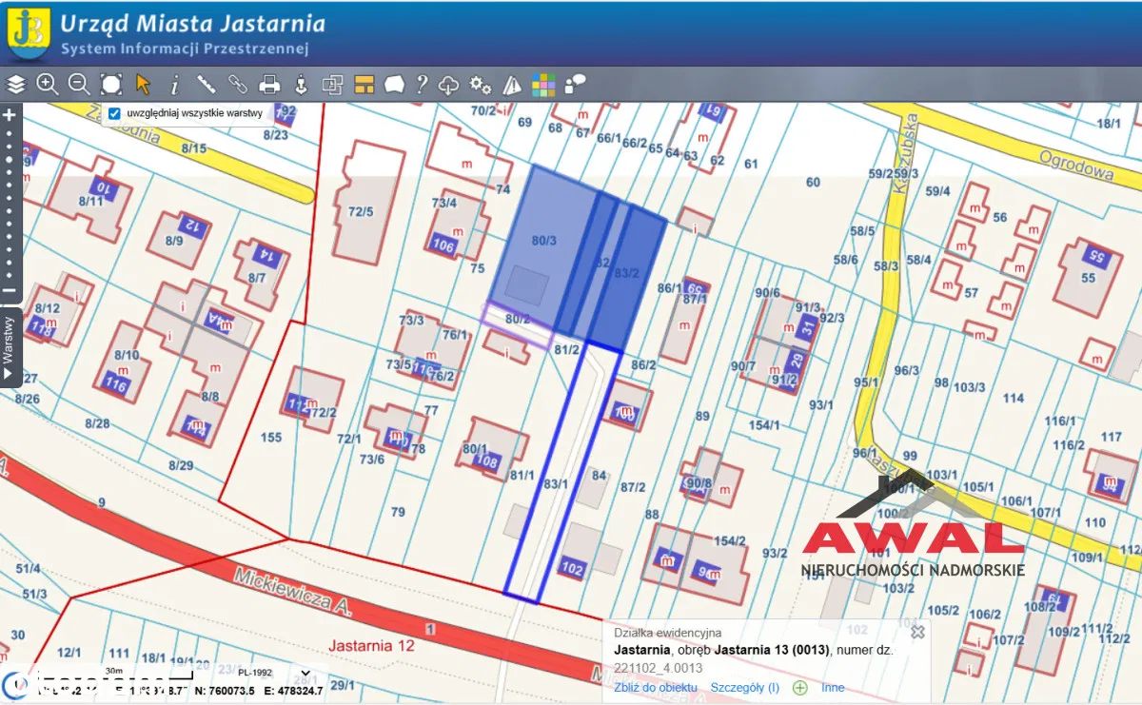Open the layers stack icon in toolbar

(x=16, y=85)
